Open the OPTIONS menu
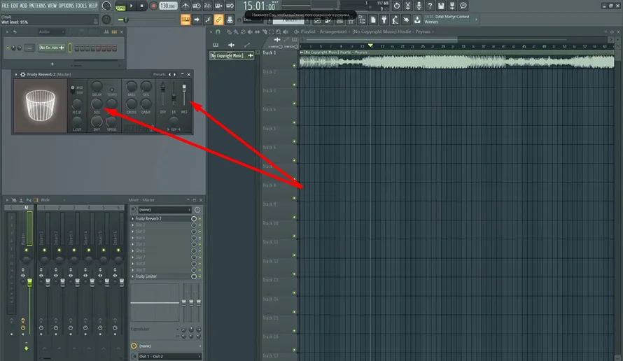 [x=66, y=6]
